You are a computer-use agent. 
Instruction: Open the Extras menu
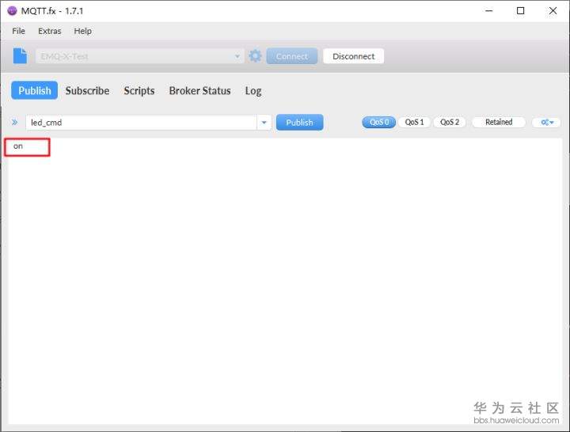click(x=50, y=31)
